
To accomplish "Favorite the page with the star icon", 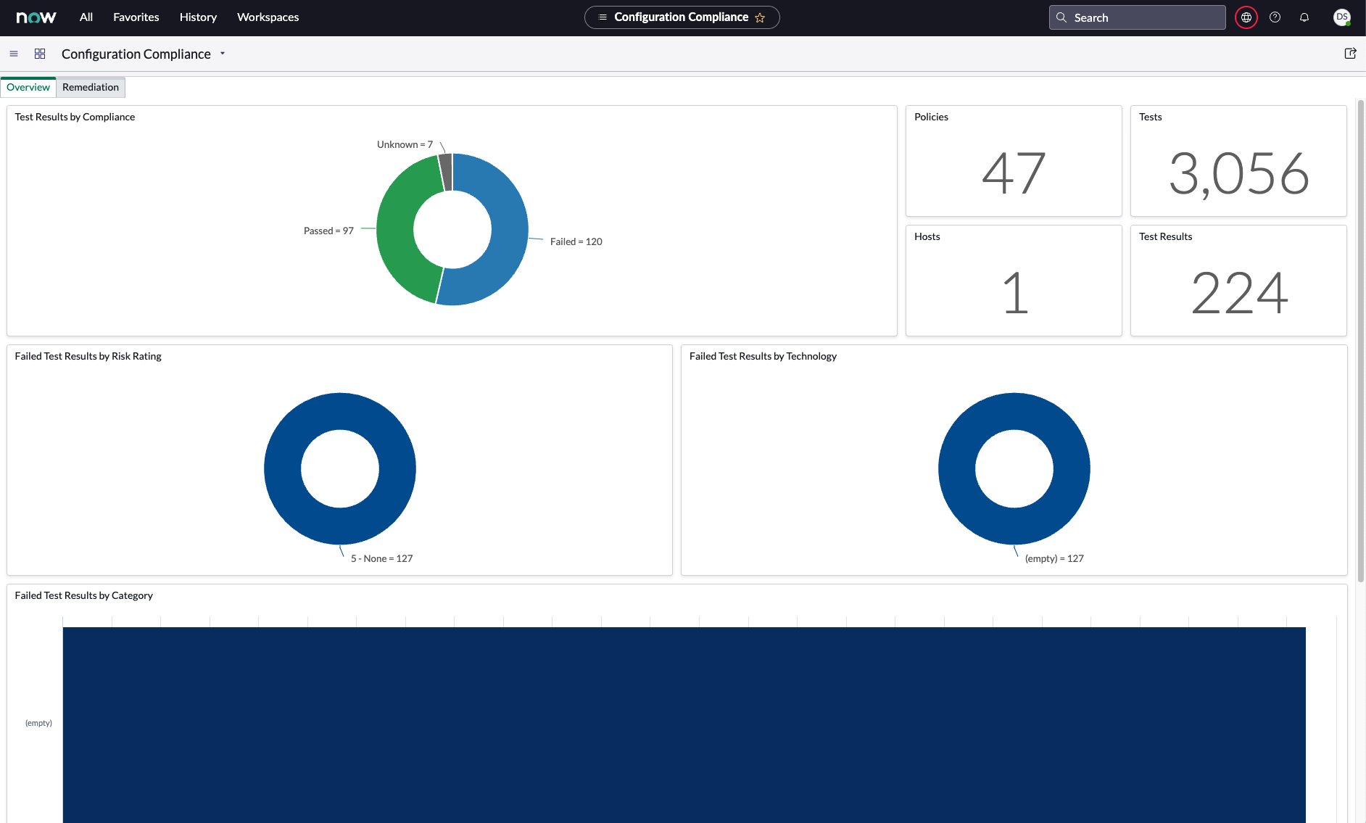I will coord(760,17).
